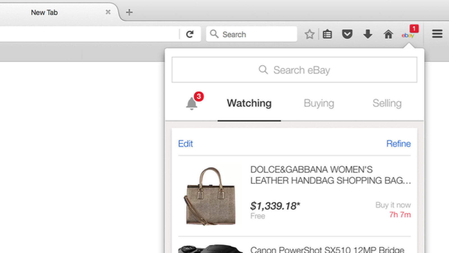The width and height of the screenshot is (449, 253).
Task: Click the Refine link
Action: click(398, 144)
